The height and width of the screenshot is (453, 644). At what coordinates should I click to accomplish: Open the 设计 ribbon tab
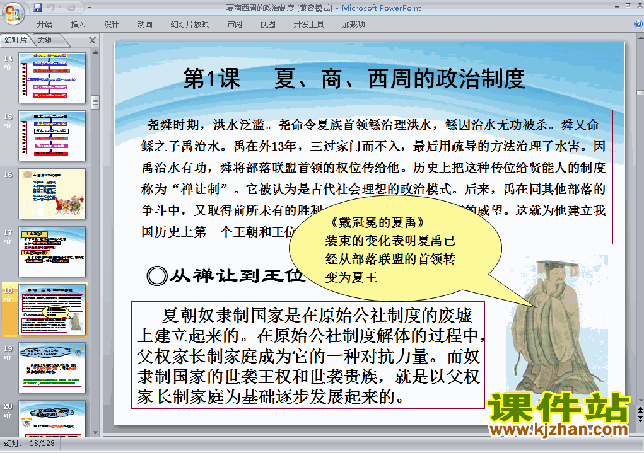[x=111, y=24]
